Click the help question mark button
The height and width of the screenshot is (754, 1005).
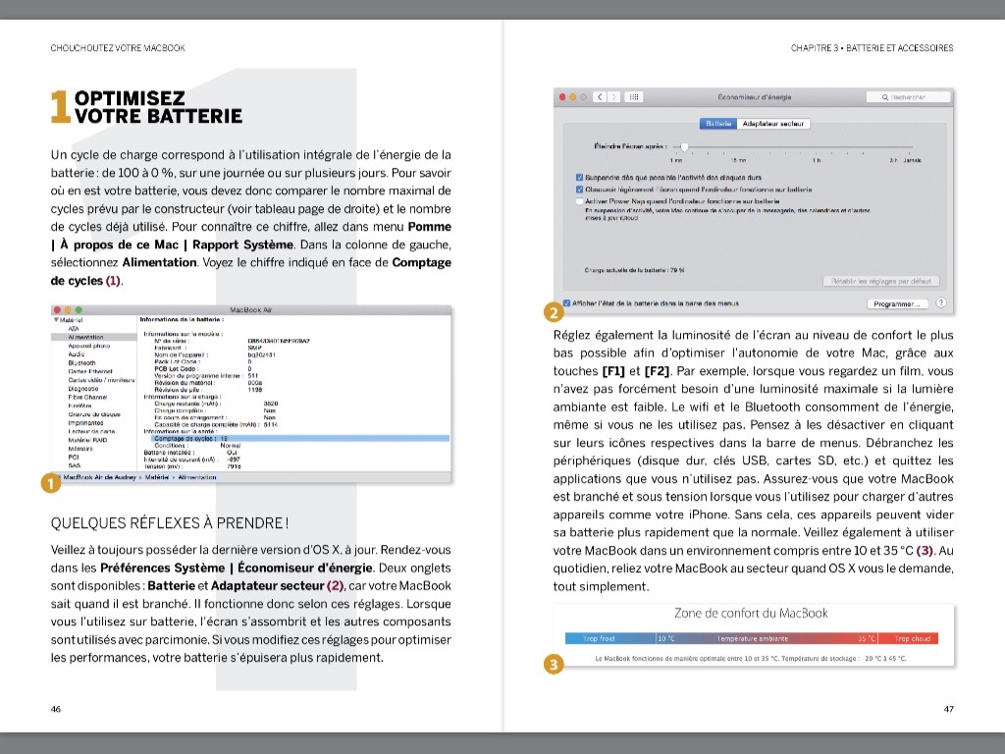click(941, 303)
